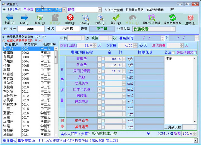Click 读取所有标准 refresh icon
201x145 pixels.
click(173, 17)
